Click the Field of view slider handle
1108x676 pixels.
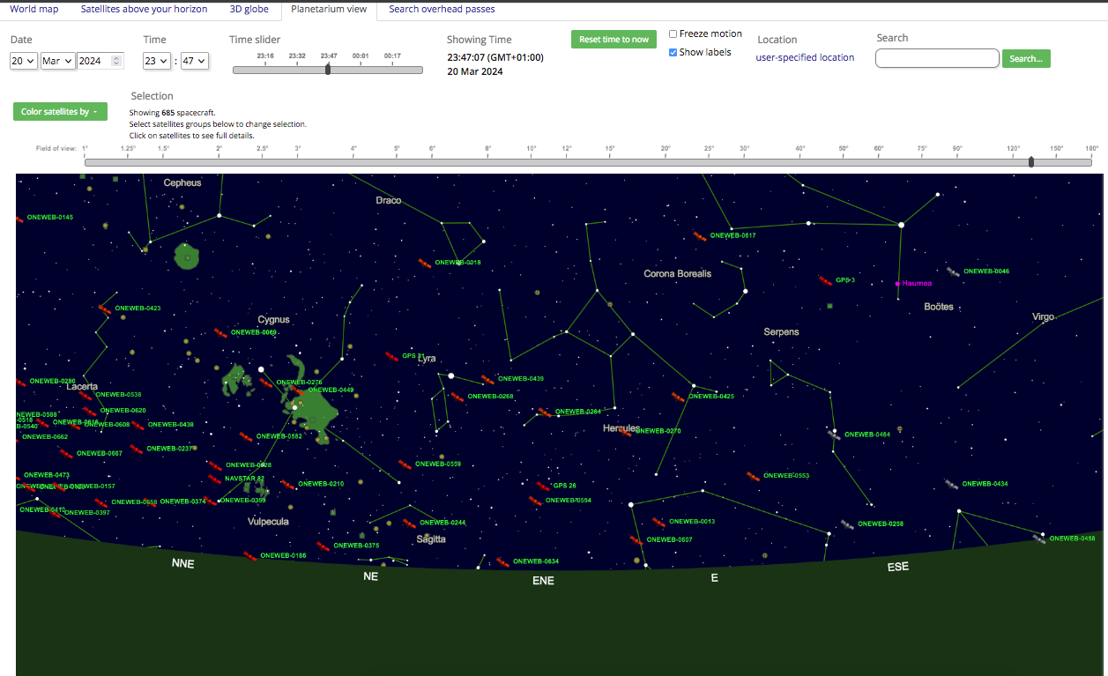1031,162
